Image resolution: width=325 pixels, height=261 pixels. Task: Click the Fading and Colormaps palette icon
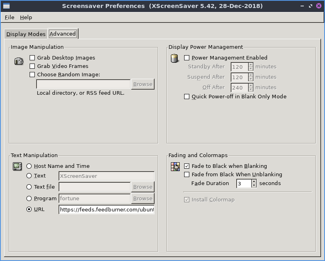175,167
